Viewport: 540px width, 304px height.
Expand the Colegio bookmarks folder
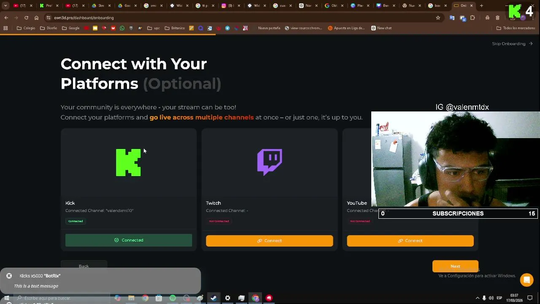pyautogui.click(x=26, y=28)
